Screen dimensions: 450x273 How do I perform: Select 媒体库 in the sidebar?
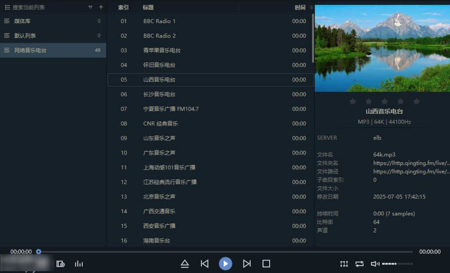(x=22, y=21)
